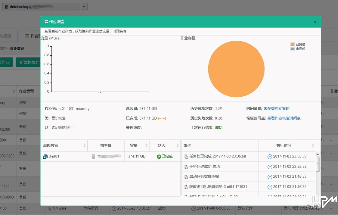
Task: Click the 未配置启动策略 link
Action: (276, 108)
